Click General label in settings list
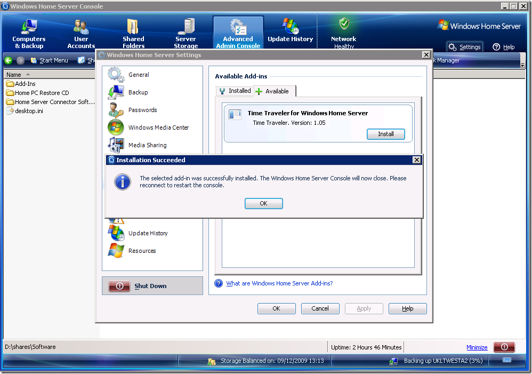Viewport: 532px width, 374px height. 139,75
